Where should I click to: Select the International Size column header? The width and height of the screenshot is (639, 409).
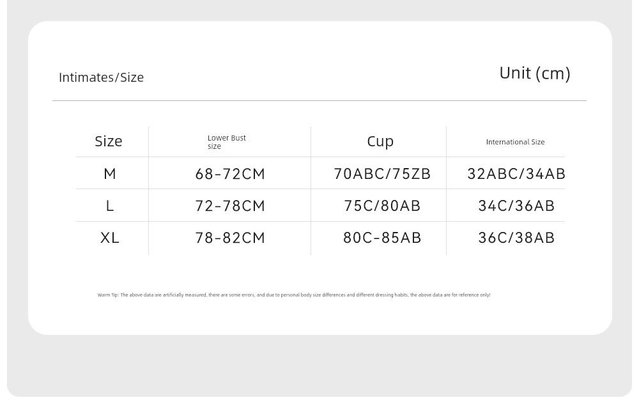pos(515,142)
